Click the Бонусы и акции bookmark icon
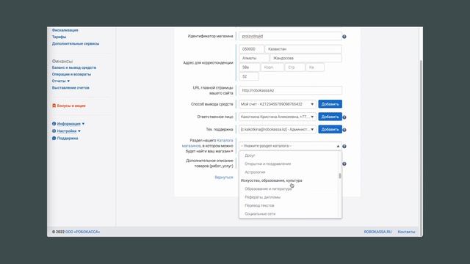470x264 pixels. (x=54, y=106)
